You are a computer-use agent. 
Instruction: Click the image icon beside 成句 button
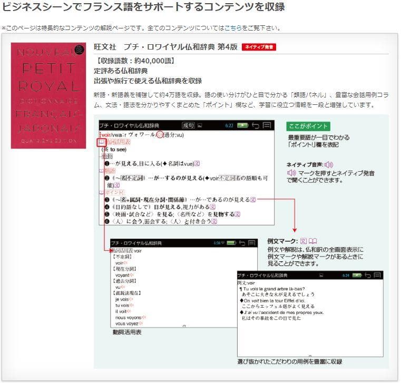pos(200,125)
